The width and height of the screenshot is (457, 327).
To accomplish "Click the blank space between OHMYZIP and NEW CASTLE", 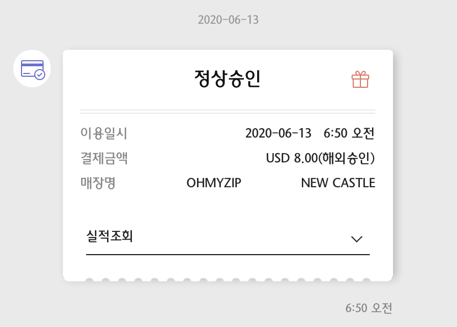I will tap(271, 183).
